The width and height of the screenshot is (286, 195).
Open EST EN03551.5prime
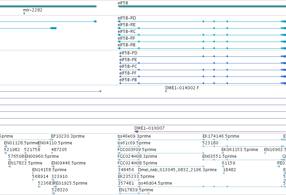coord(219,156)
